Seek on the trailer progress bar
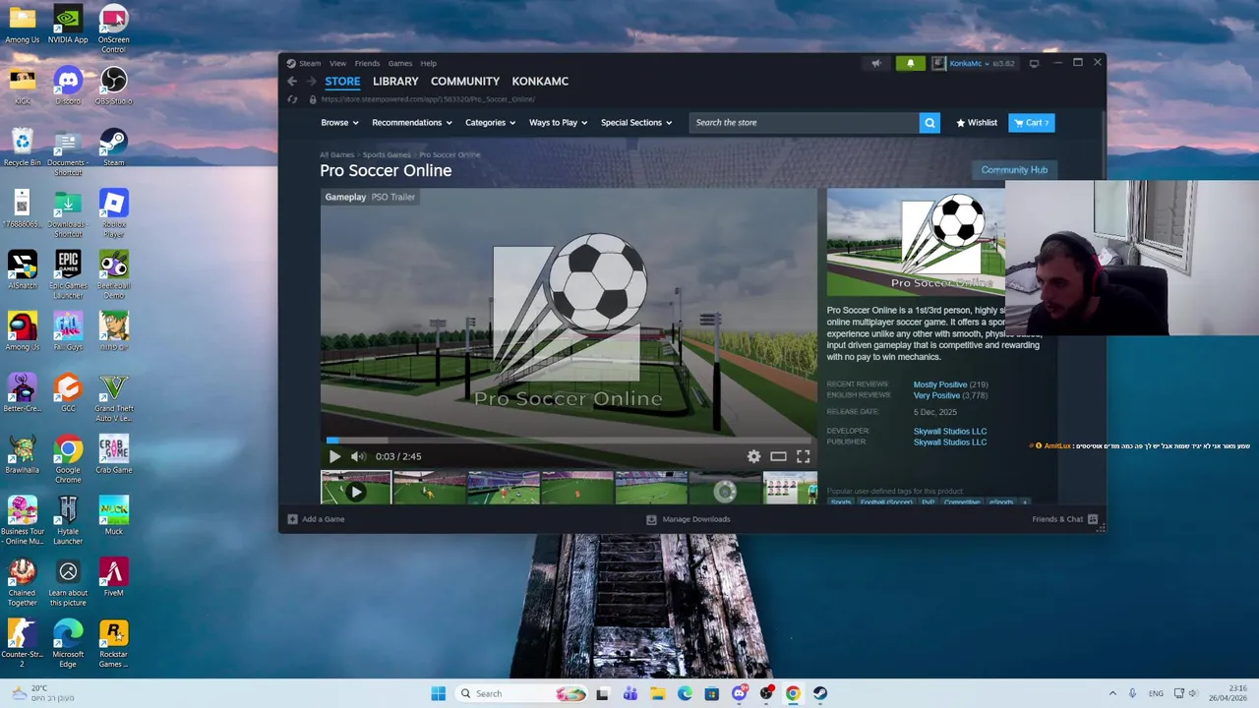 569,441
